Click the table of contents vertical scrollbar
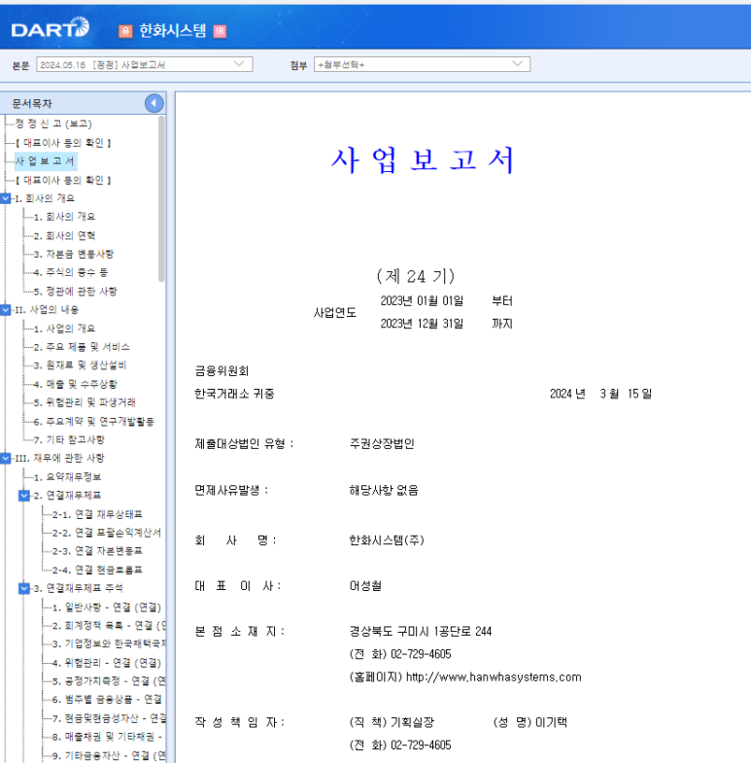The height and width of the screenshot is (763, 751). (x=161, y=199)
